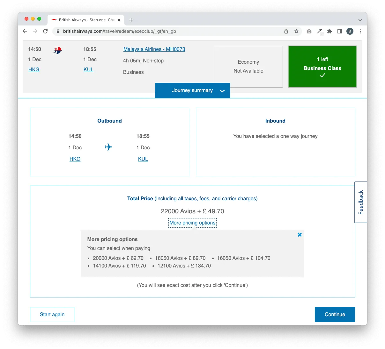Open the share page icon in address bar

286,31
